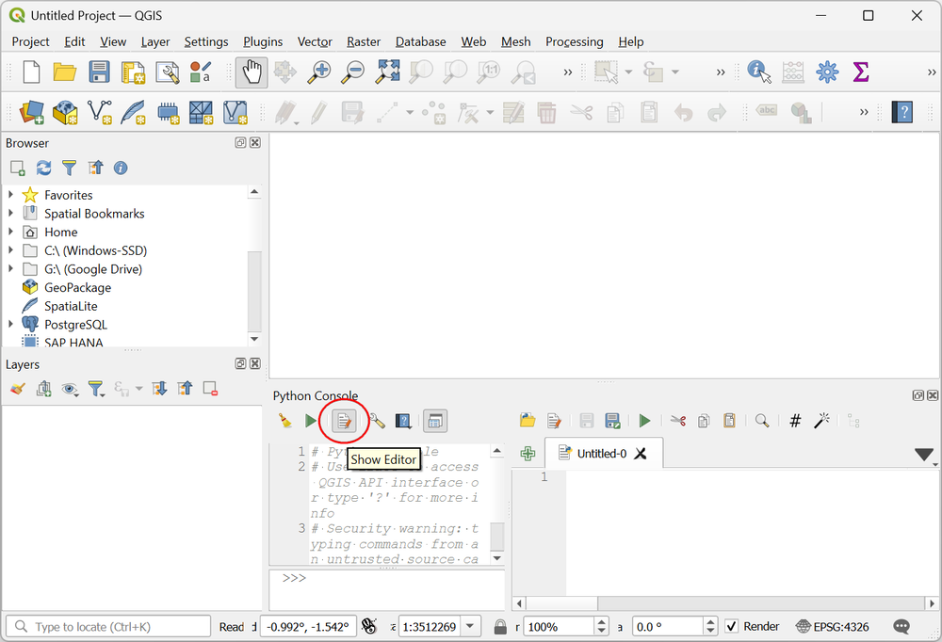This screenshot has width=942, height=642.
Task: Save the project with the floppy disk icon
Action: click(x=99, y=72)
